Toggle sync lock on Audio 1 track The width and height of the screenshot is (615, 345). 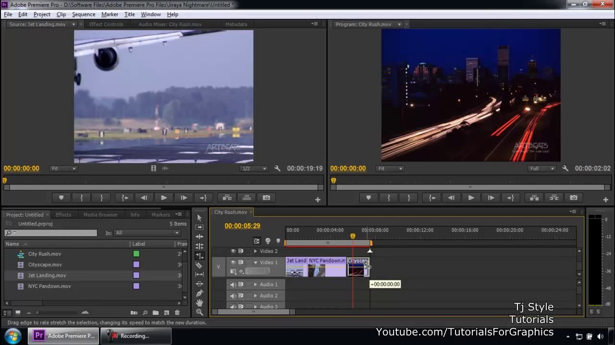coord(241,285)
